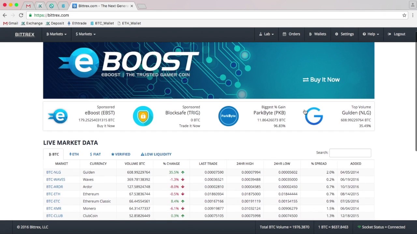417x234 pixels.
Task: Open the BTC-CLUB market
Action: click(54, 216)
